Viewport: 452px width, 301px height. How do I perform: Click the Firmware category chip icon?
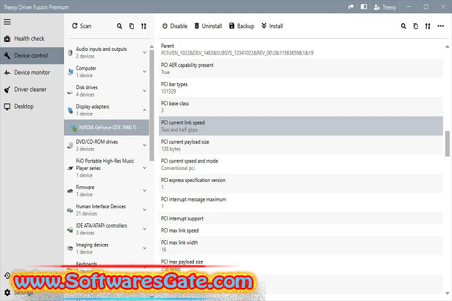[x=70, y=191]
